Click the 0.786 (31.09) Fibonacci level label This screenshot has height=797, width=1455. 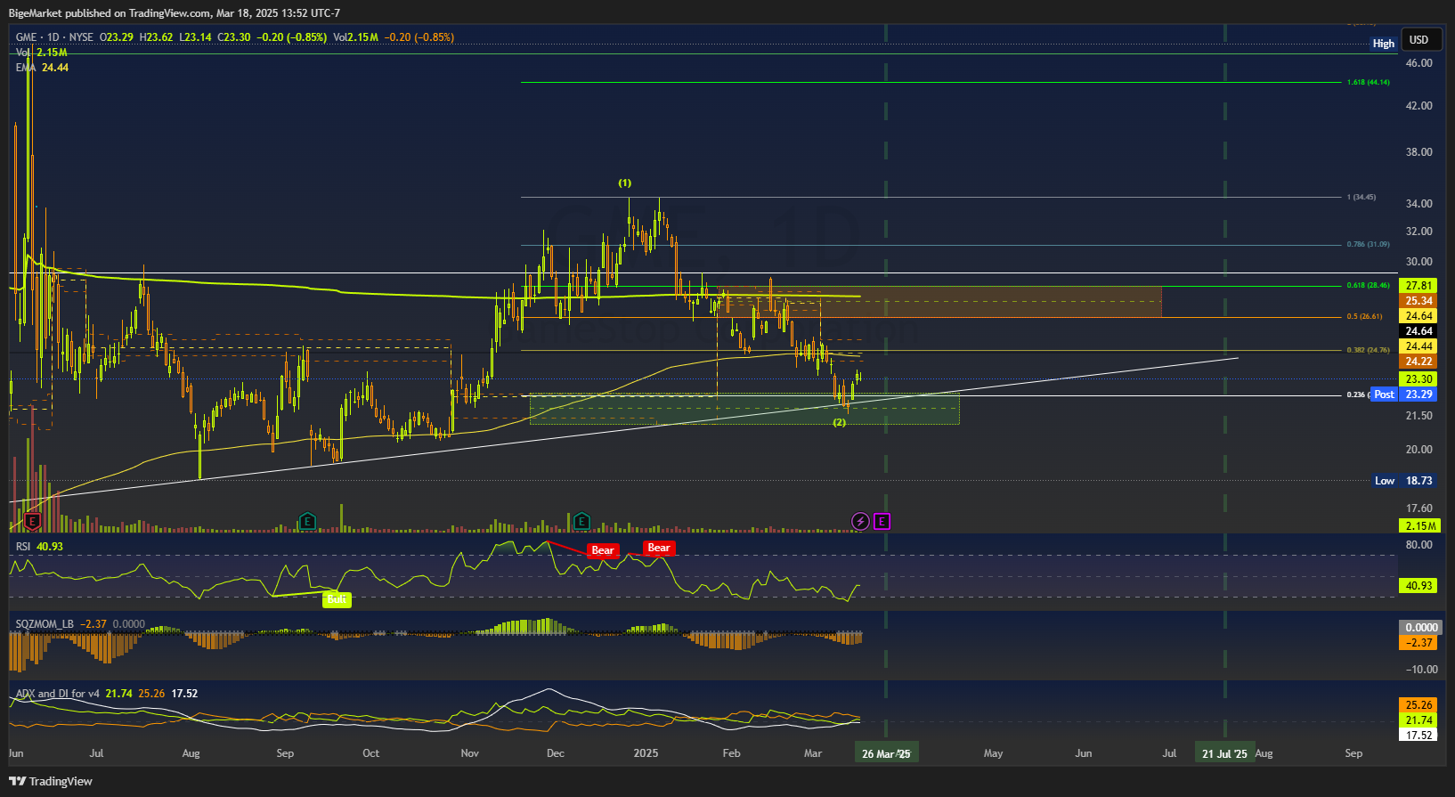tap(1369, 245)
